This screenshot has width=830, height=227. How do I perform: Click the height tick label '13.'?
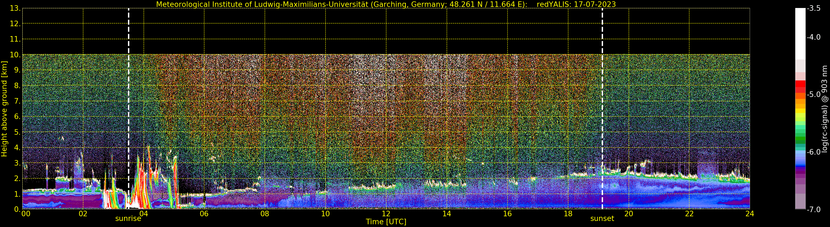(15, 8)
